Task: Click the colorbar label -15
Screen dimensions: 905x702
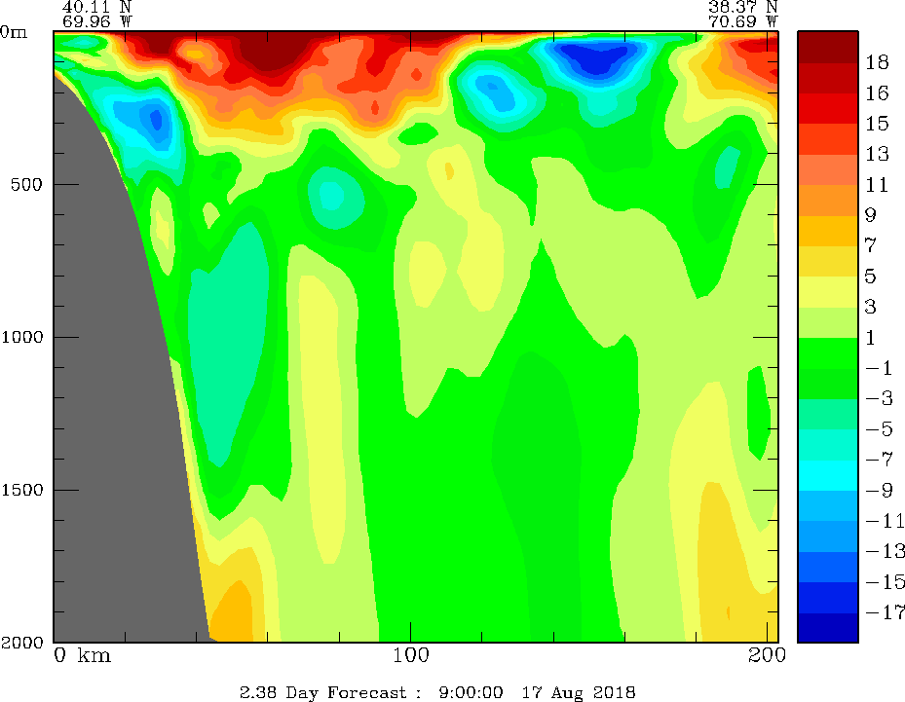Action: 885,582
